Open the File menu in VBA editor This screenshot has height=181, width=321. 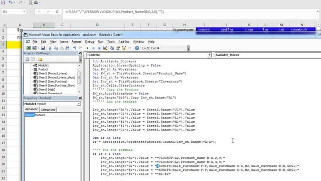(35, 42)
